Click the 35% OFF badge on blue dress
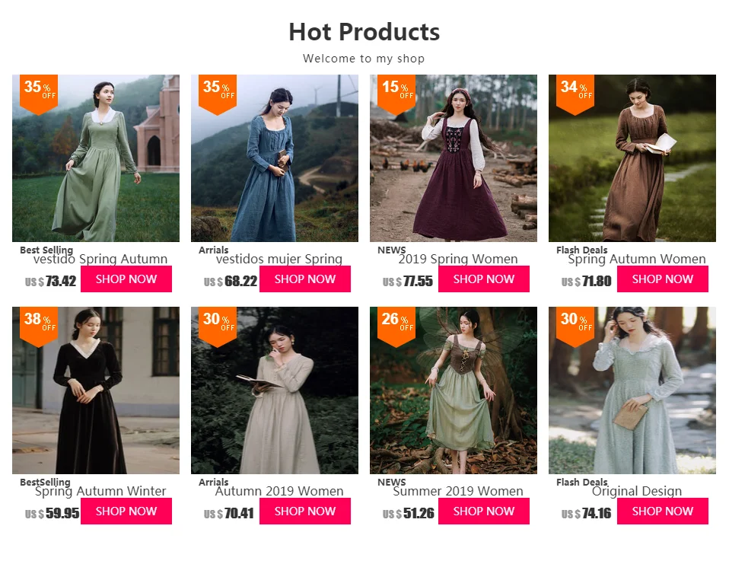 tap(218, 94)
